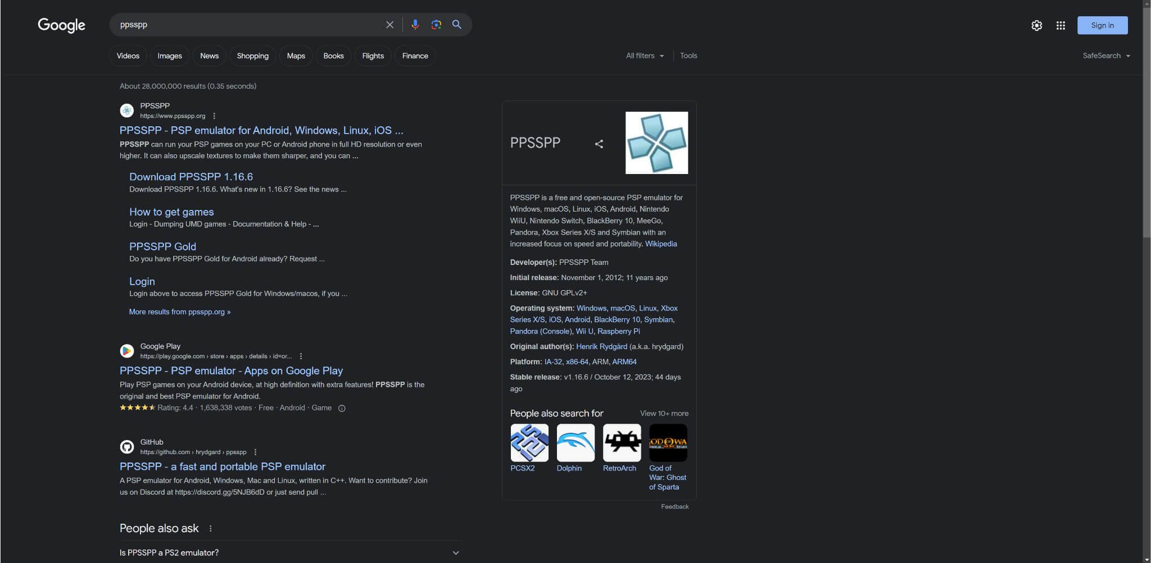Viewport: 1151px width, 563px height.
Task: Switch to the Videos tab
Action: tap(128, 56)
